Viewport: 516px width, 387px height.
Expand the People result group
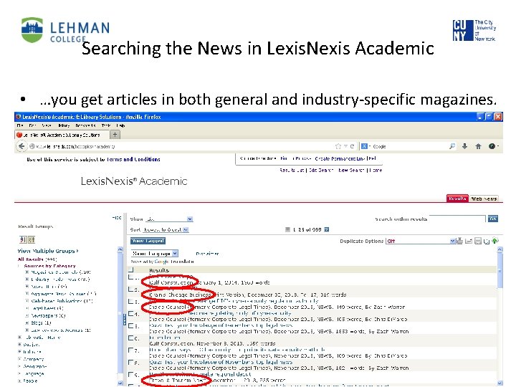(20, 381)
